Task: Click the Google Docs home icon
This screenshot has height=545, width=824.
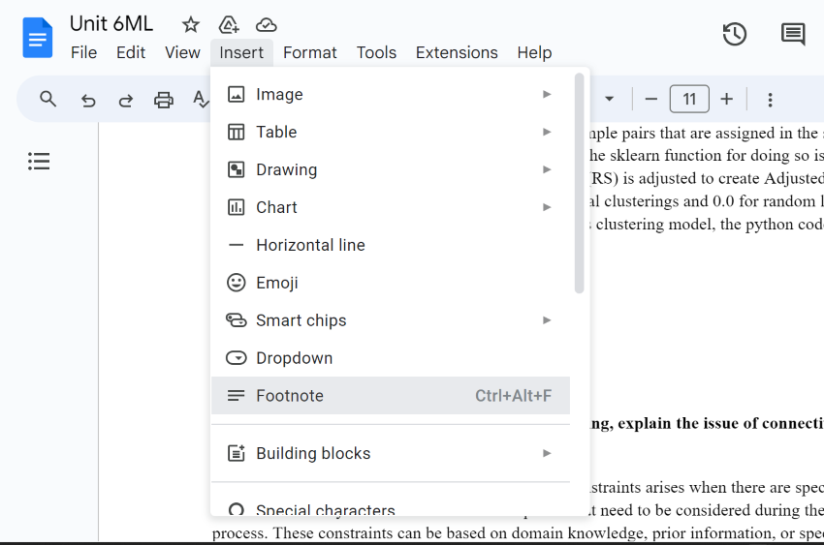Action: [x=38, y=38]
